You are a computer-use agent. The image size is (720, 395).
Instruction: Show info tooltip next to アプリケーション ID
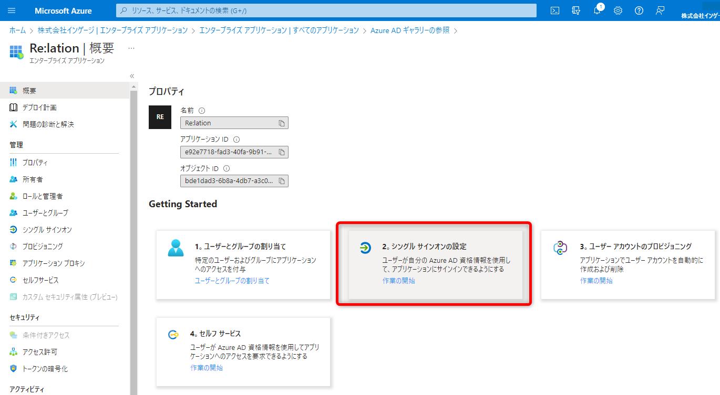[236, 140]
